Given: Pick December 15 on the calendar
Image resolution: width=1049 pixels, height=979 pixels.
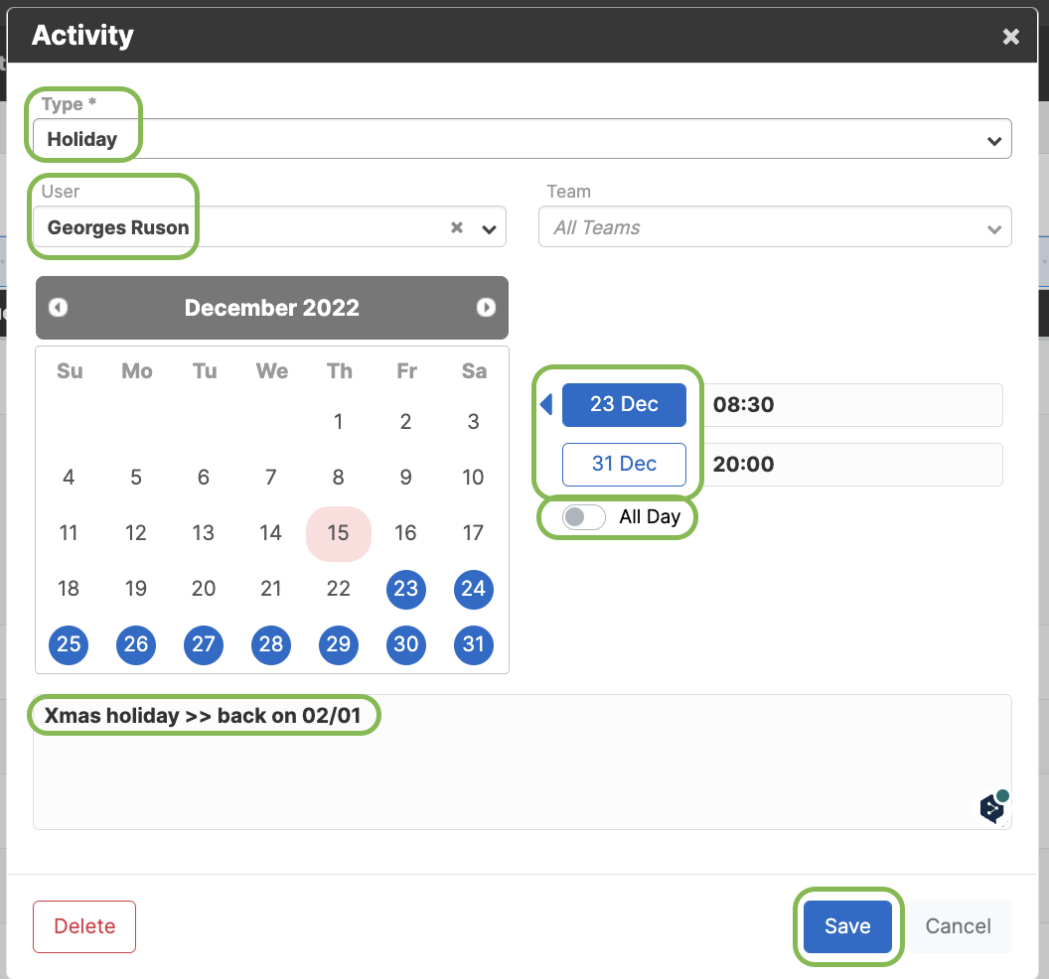Looking at the screenshot, I should [339, 533].
